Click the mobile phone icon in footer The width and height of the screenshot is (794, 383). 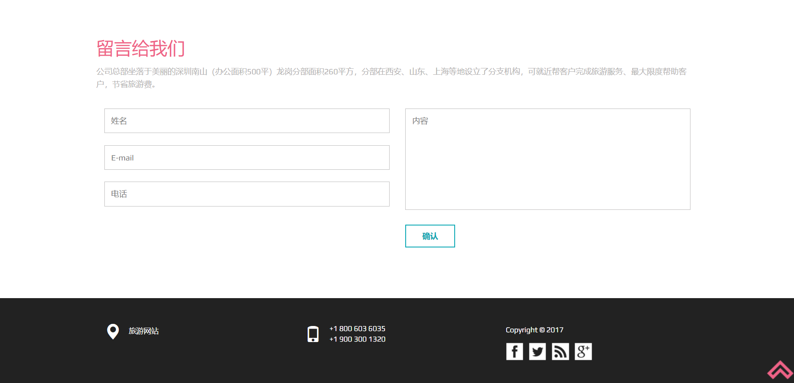click(313, 334)
